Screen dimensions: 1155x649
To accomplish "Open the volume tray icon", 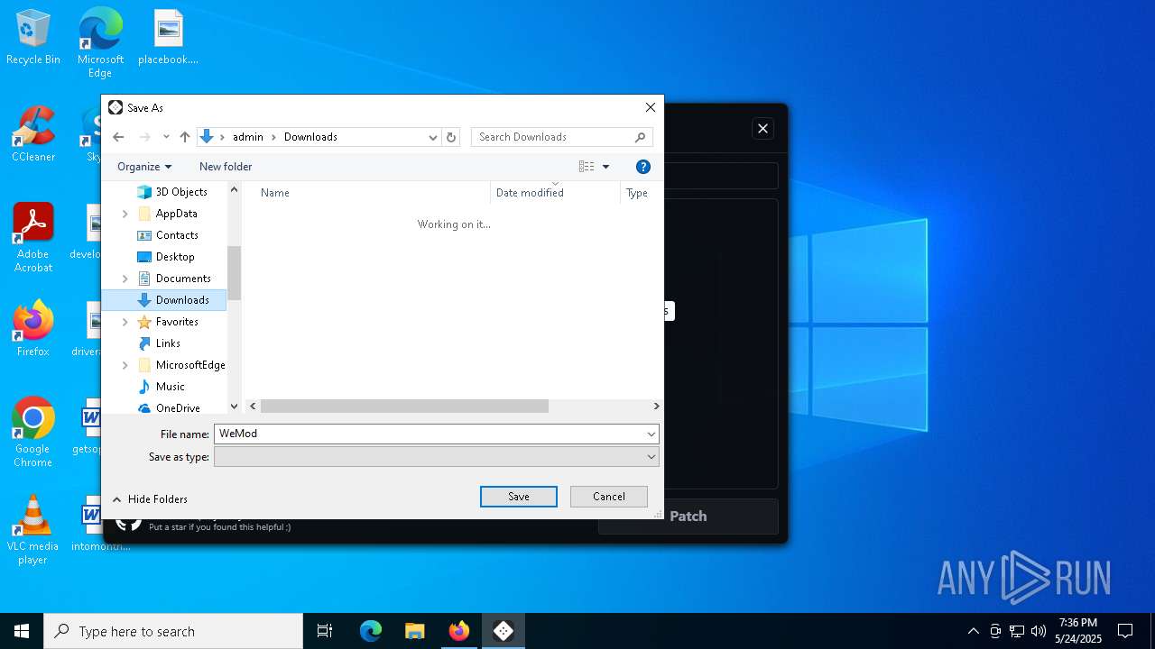I will tap(1039, 631).
